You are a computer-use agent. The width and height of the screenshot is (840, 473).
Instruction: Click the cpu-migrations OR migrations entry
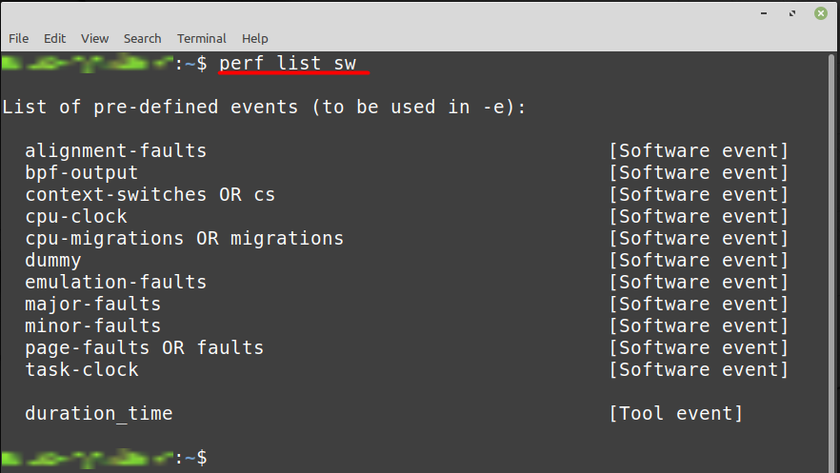pyautogui.click(x=185, y=238)
